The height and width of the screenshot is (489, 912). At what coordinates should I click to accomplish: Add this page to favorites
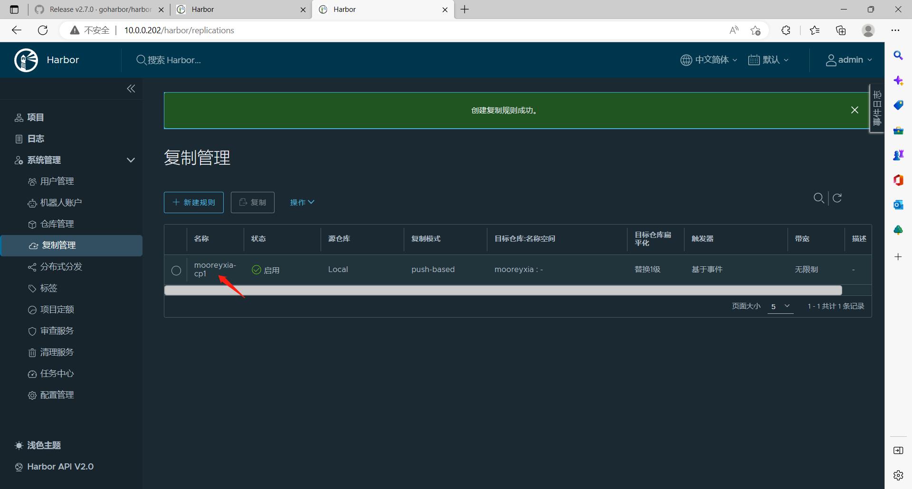coord(756,30)
